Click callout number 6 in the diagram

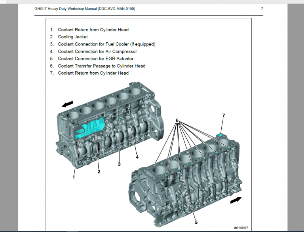coord(177,121)
